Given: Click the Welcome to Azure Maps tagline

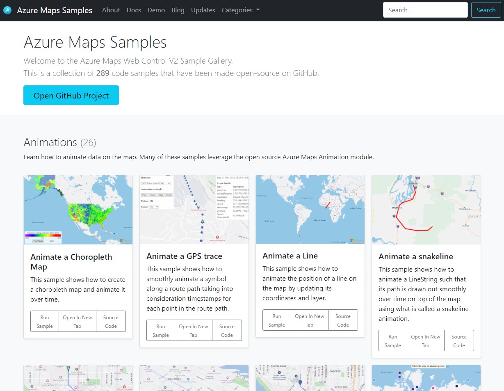Looking at the screenshot, I should [128, 61].
